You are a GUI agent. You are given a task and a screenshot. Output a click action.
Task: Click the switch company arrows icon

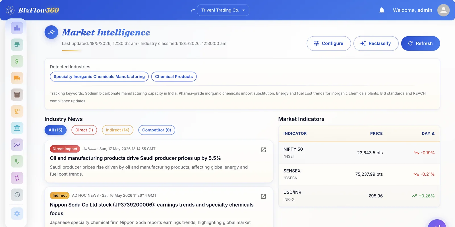(x=193, y=10)
